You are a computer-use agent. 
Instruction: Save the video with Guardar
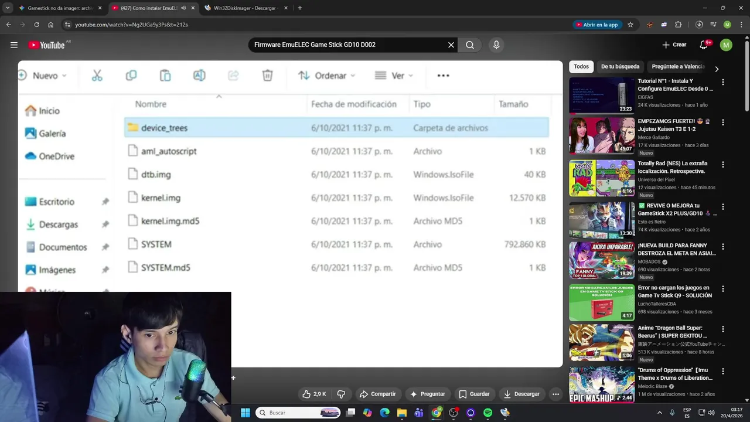(474, 394)
